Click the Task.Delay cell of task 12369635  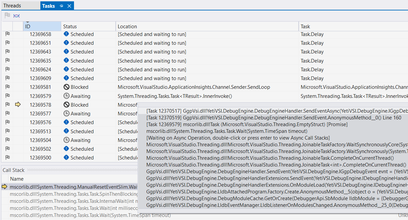click(x=312, y=61)
